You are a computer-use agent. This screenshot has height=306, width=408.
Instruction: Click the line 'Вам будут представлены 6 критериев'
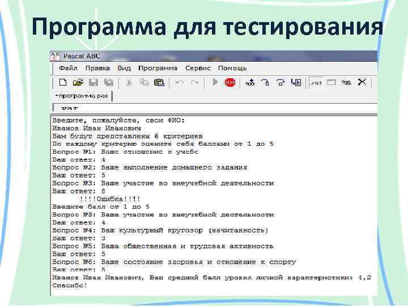(x=127, y=136)
